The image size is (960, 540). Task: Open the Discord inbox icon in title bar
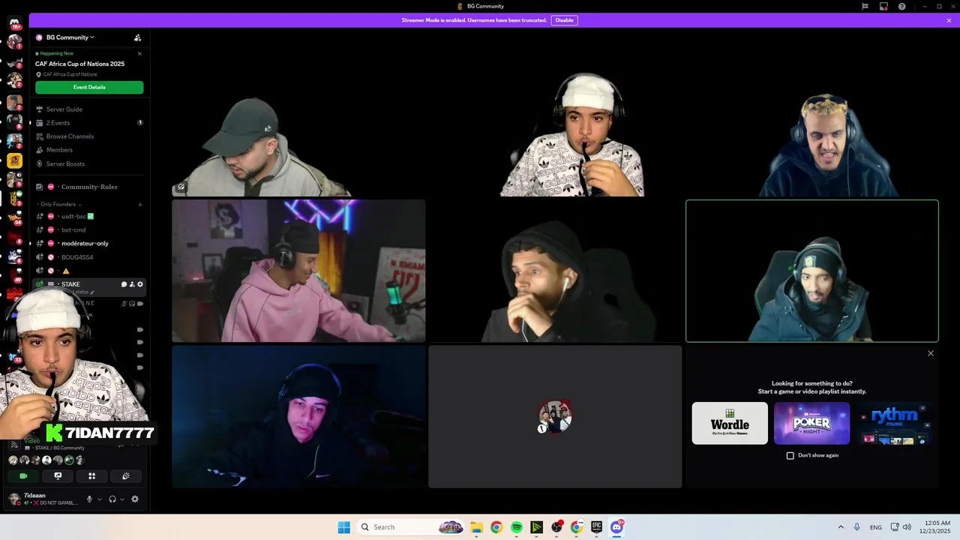tap(883, 6)
